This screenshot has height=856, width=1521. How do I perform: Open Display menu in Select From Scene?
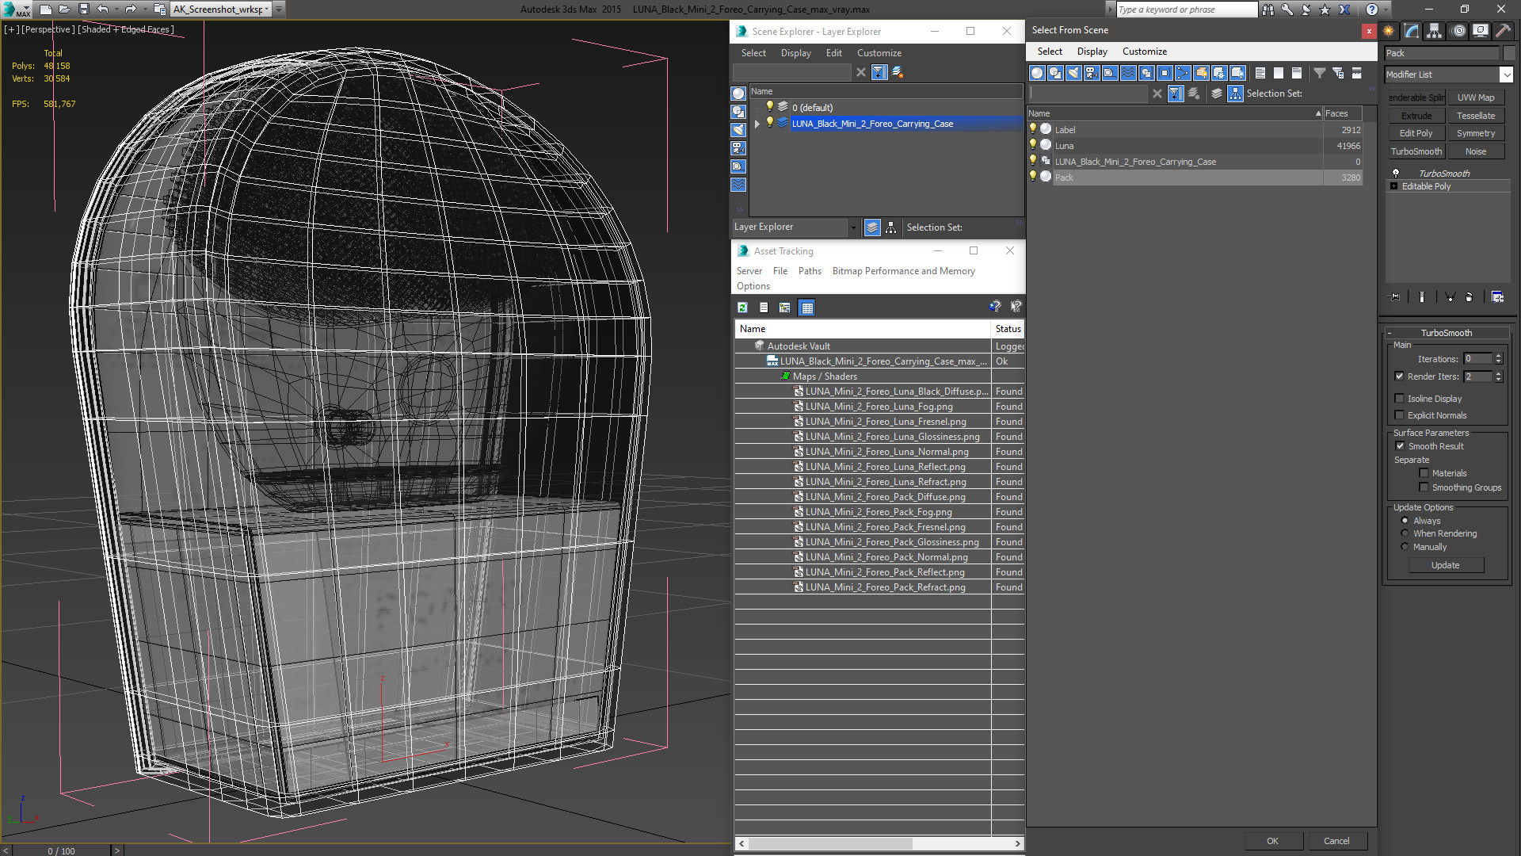click(x=1092, y=52)
